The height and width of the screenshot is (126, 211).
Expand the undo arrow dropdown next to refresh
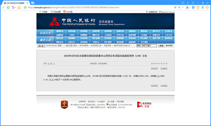(15, 7)
